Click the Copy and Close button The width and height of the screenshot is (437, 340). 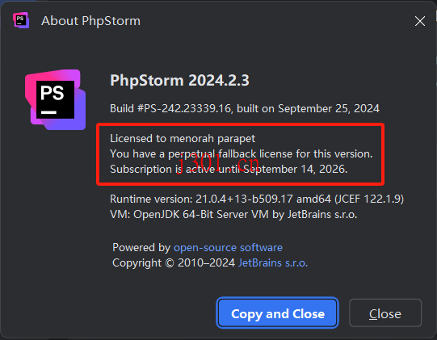[278, 313]
